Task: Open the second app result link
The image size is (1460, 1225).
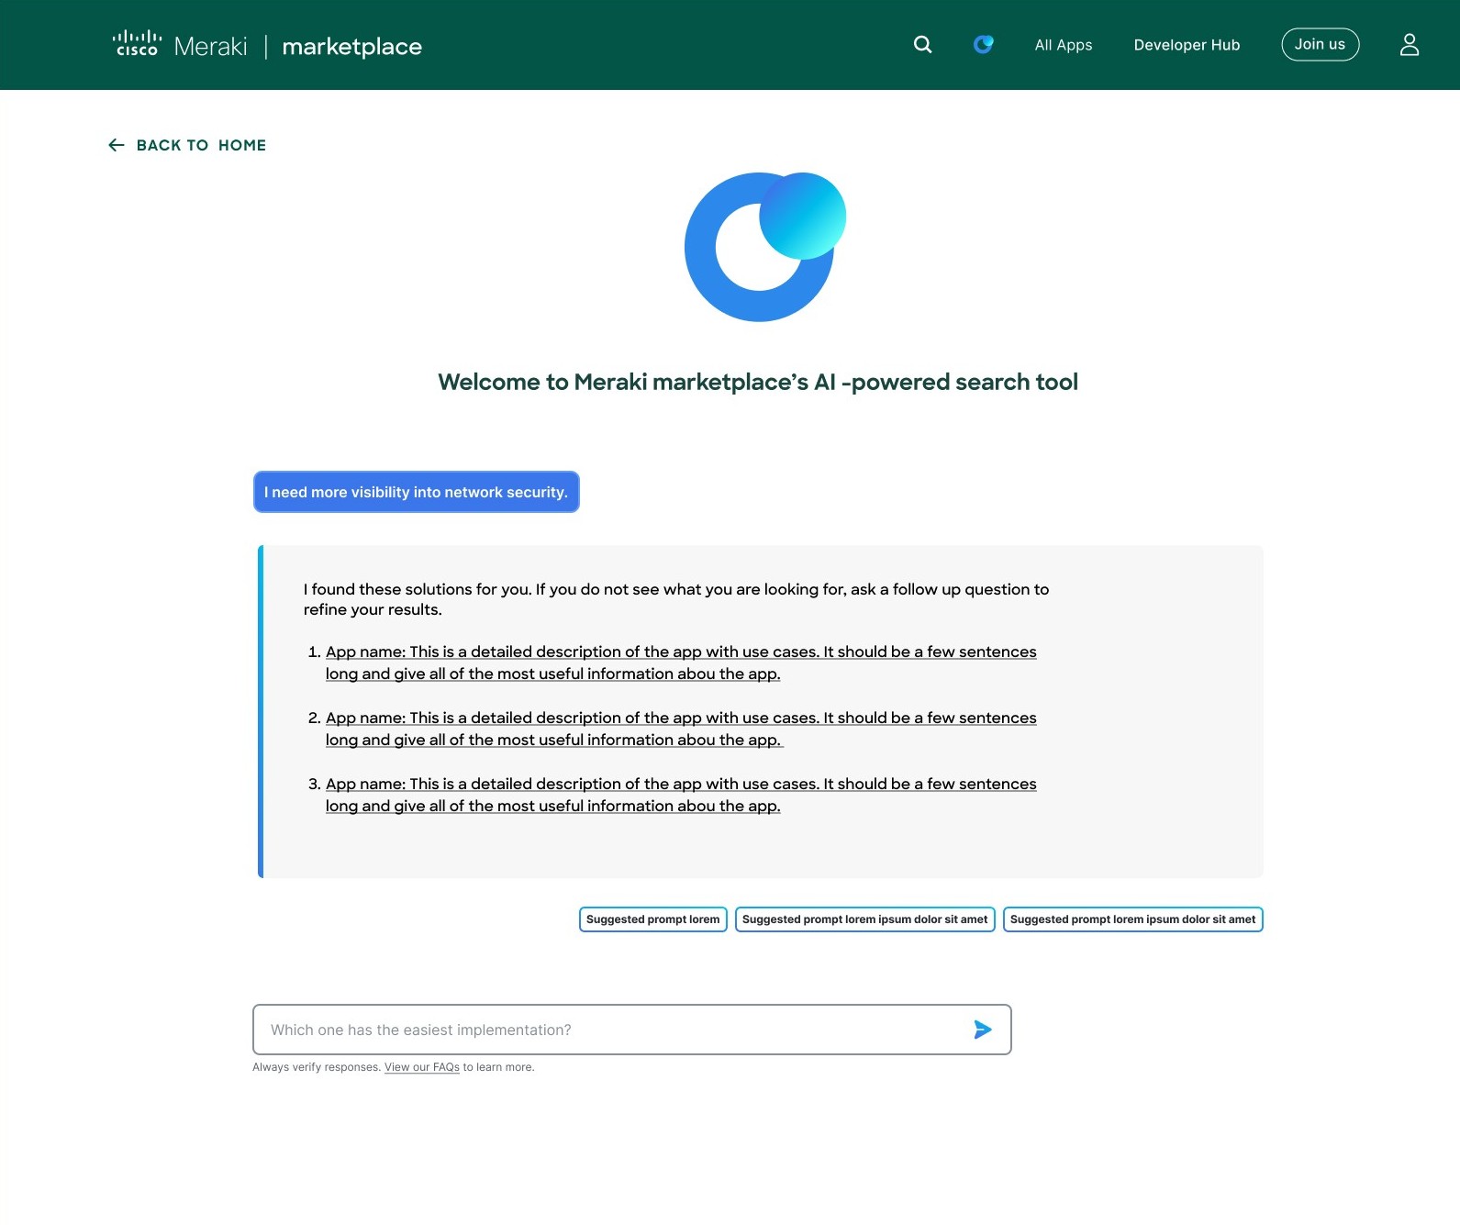Action: [680, 729]
